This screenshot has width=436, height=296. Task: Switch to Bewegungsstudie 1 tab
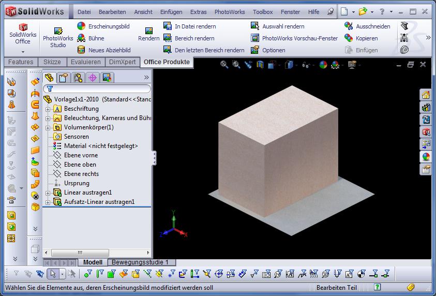click(x=141, y=262)
